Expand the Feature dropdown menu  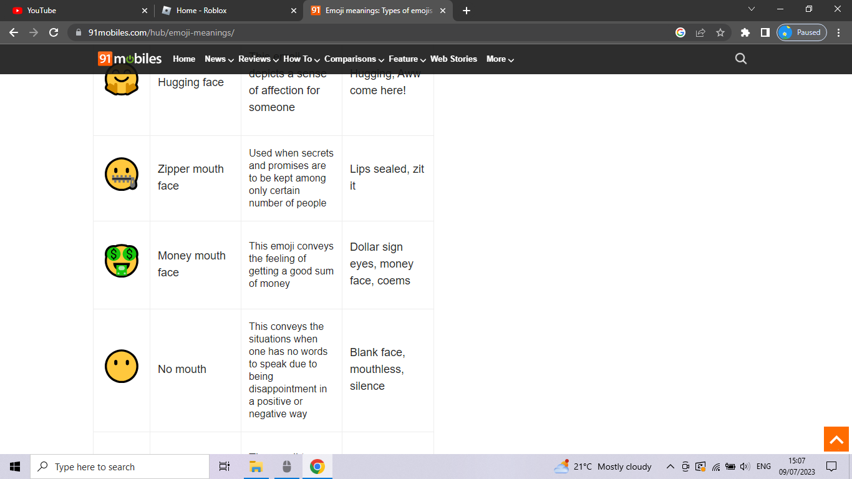pyautogui.click(x=407, y=59)
